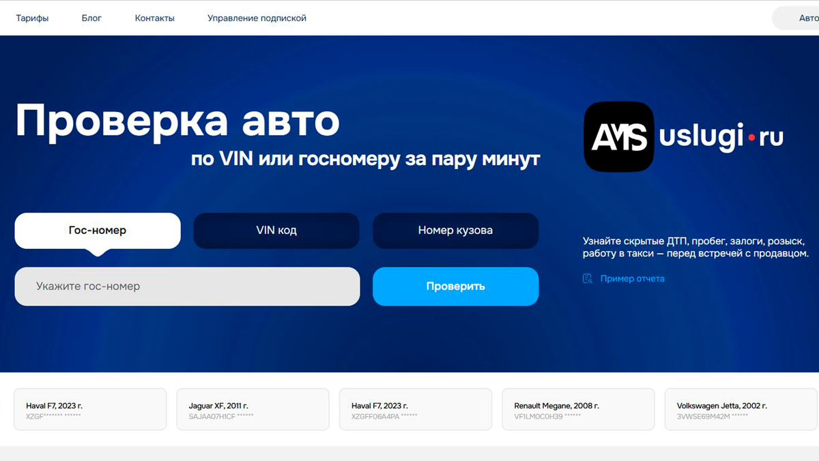Open the Jaguar XF, 2011 card
This screenshot has width=819, height=461.
(253, 409)
